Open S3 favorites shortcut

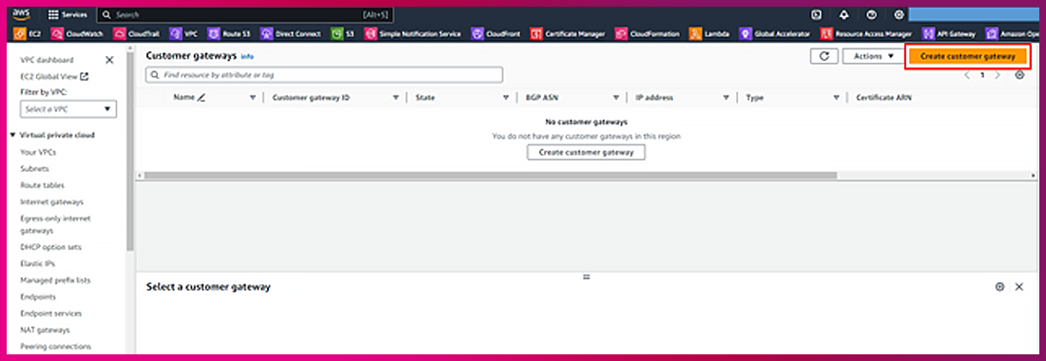(x=343, y=34)
